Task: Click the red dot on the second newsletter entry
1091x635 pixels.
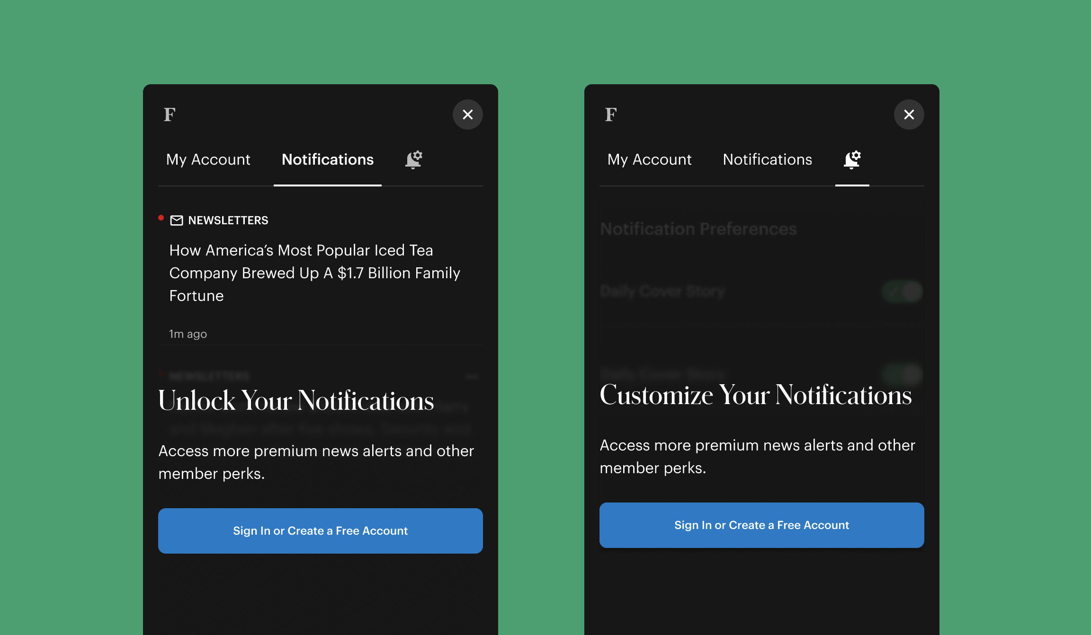Action: point(161,373)
